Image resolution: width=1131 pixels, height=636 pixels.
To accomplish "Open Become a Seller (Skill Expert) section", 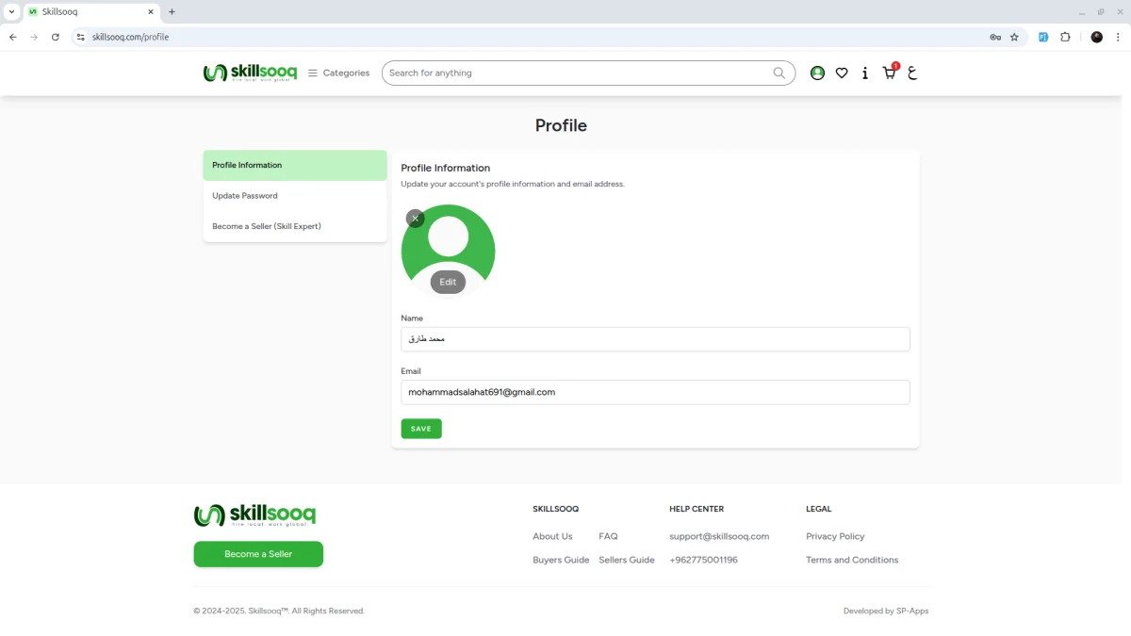I will (x=295, y=226).
